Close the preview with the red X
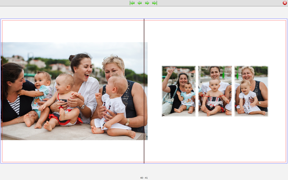The width and height of the screenshot is (288, 180). [x=285, y=3]
